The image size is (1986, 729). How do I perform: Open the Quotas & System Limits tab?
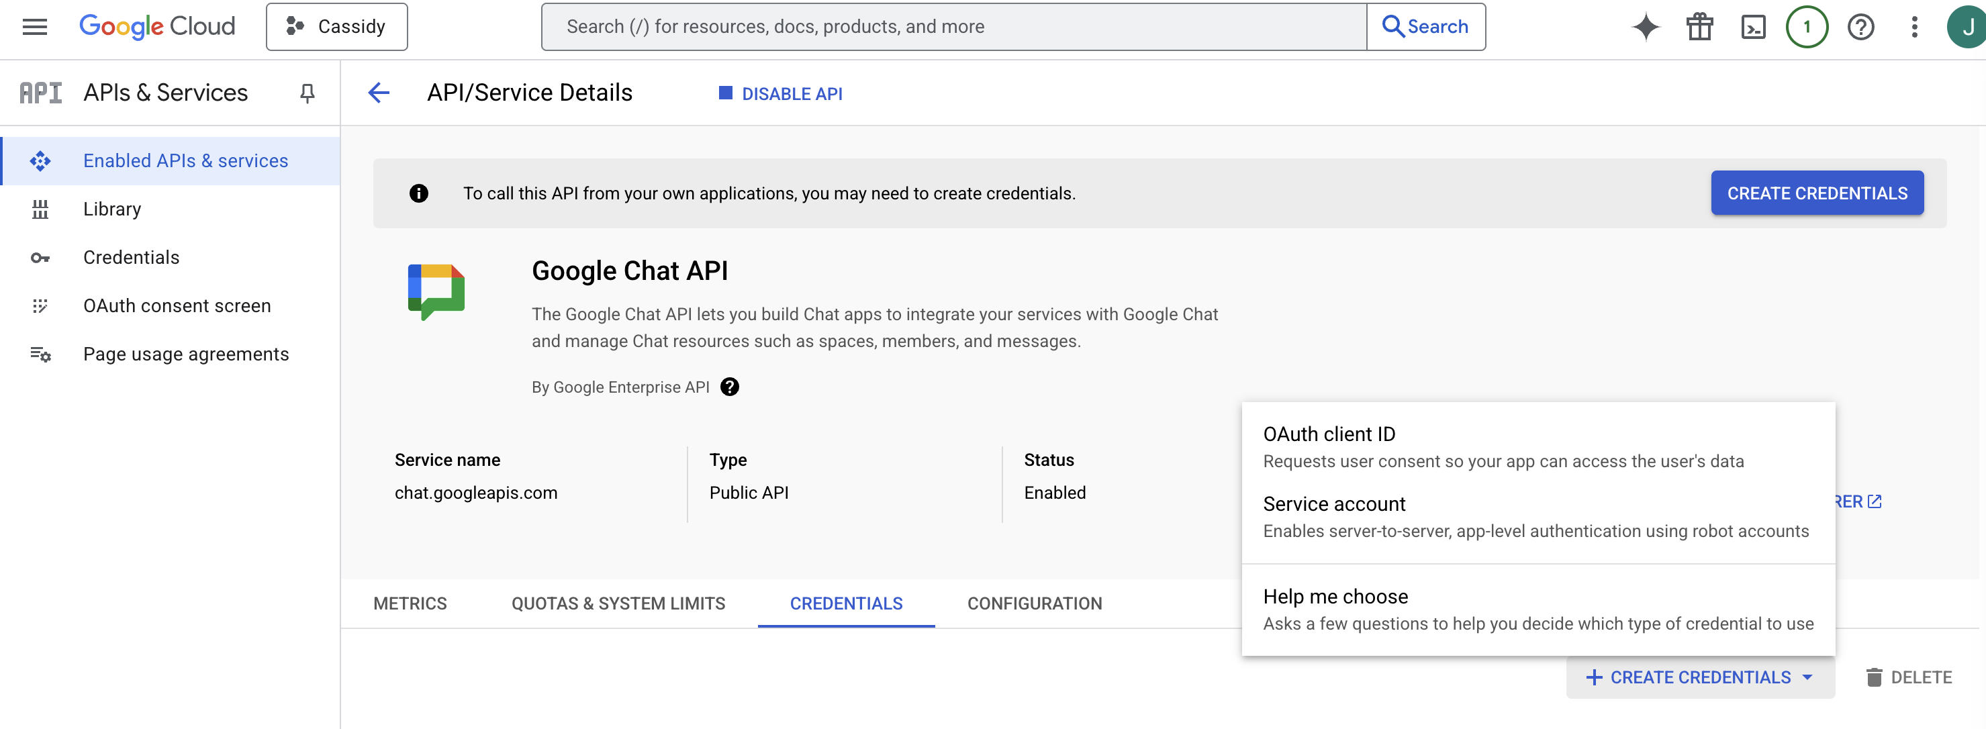pos(618,603)
